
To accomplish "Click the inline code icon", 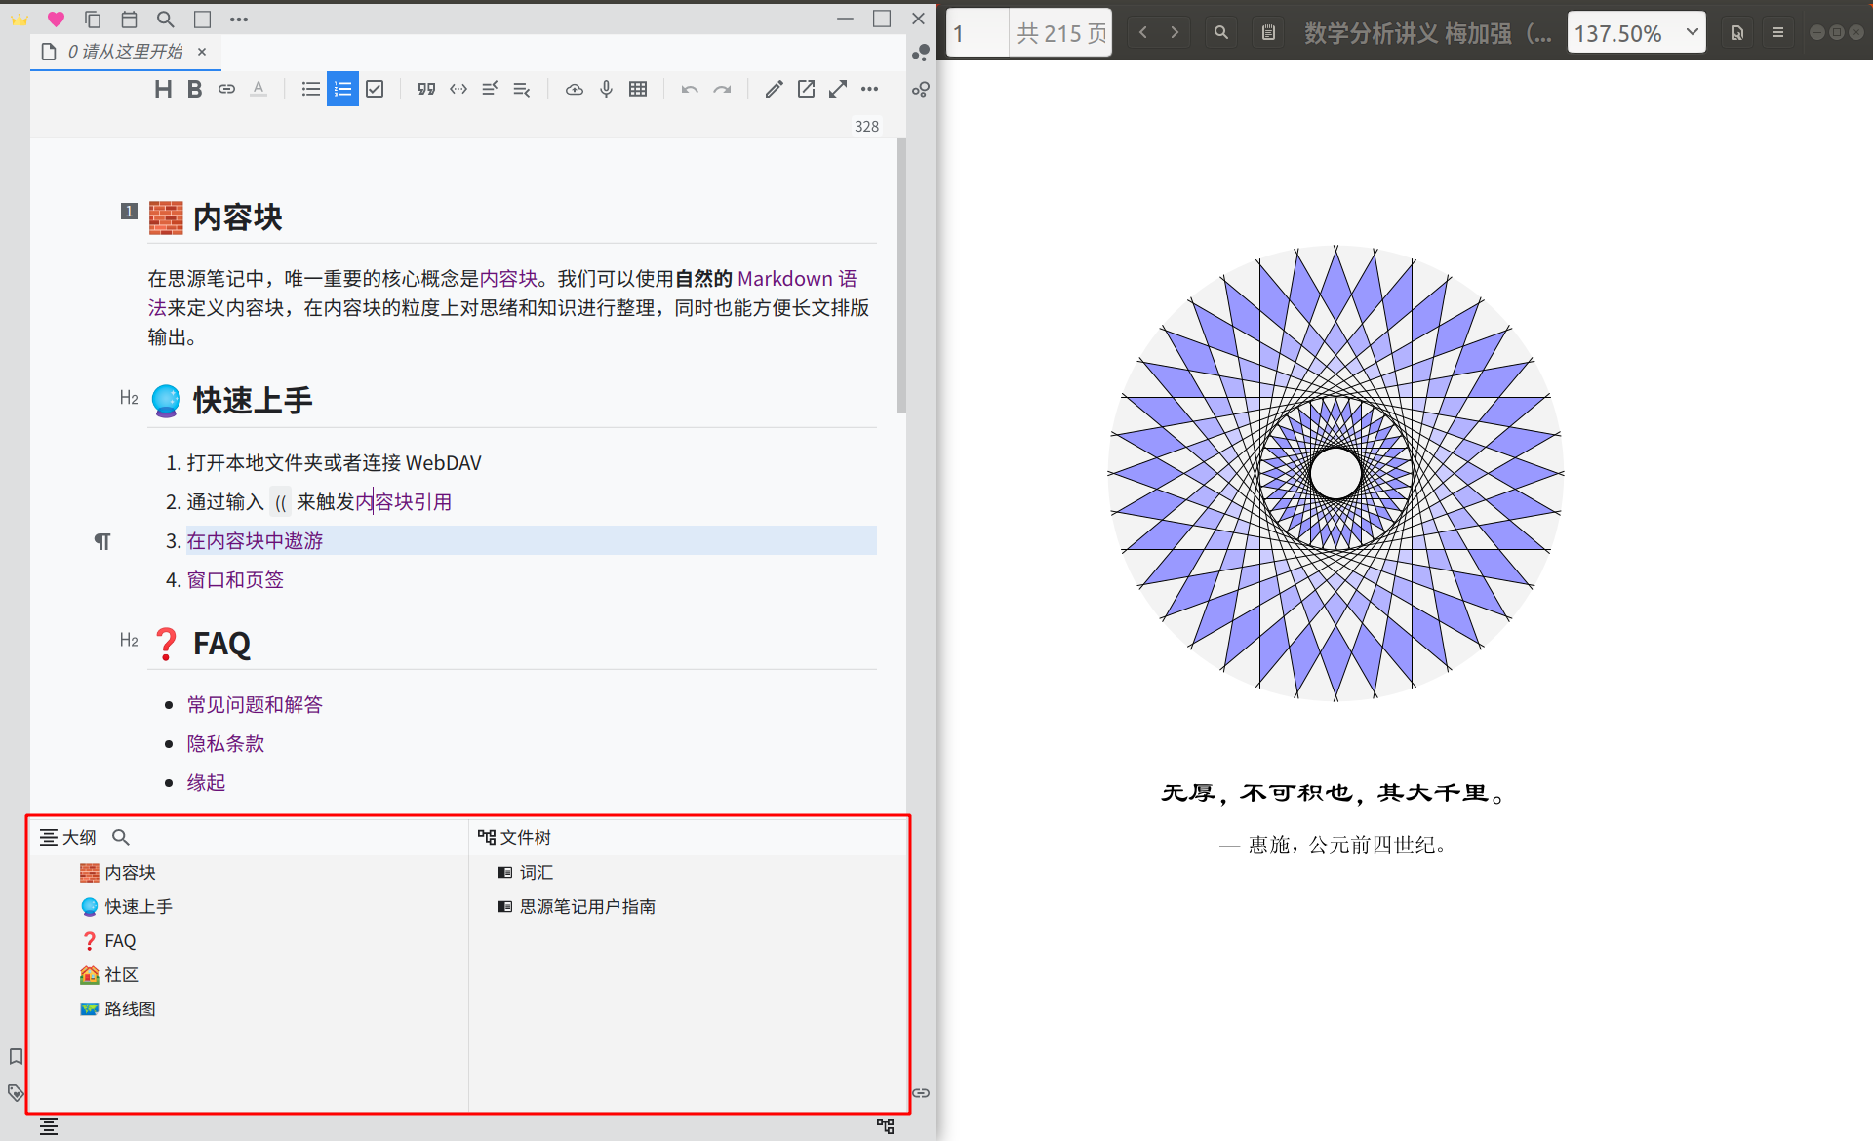I will (458, 89).
